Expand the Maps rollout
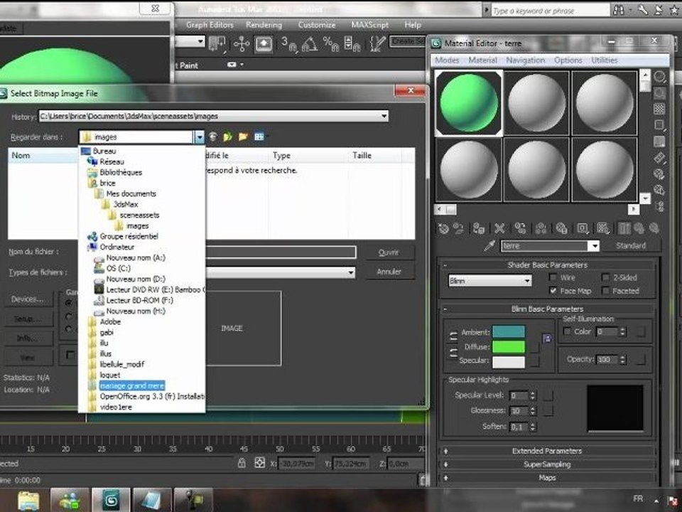This screenshot has width=682, height=512. [x=547, y=478]
